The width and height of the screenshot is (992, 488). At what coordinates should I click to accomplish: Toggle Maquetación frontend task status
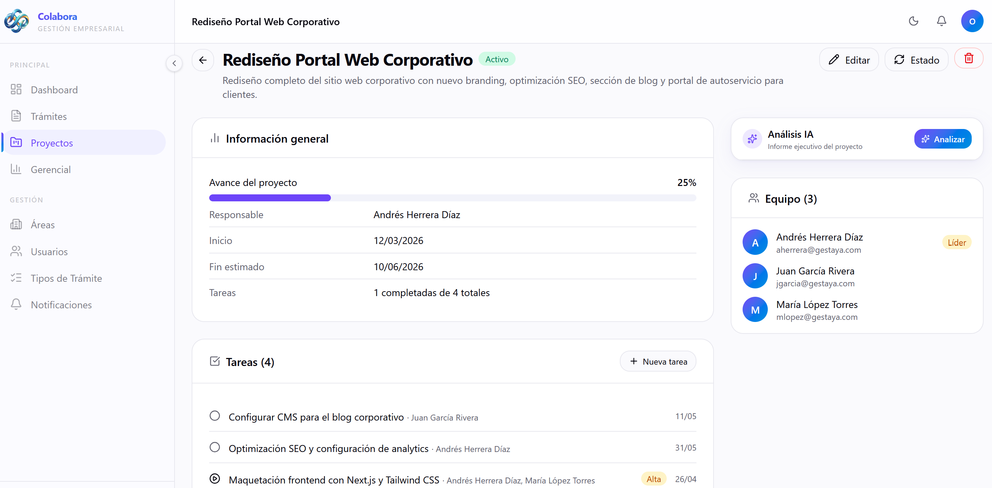point(214,479)
